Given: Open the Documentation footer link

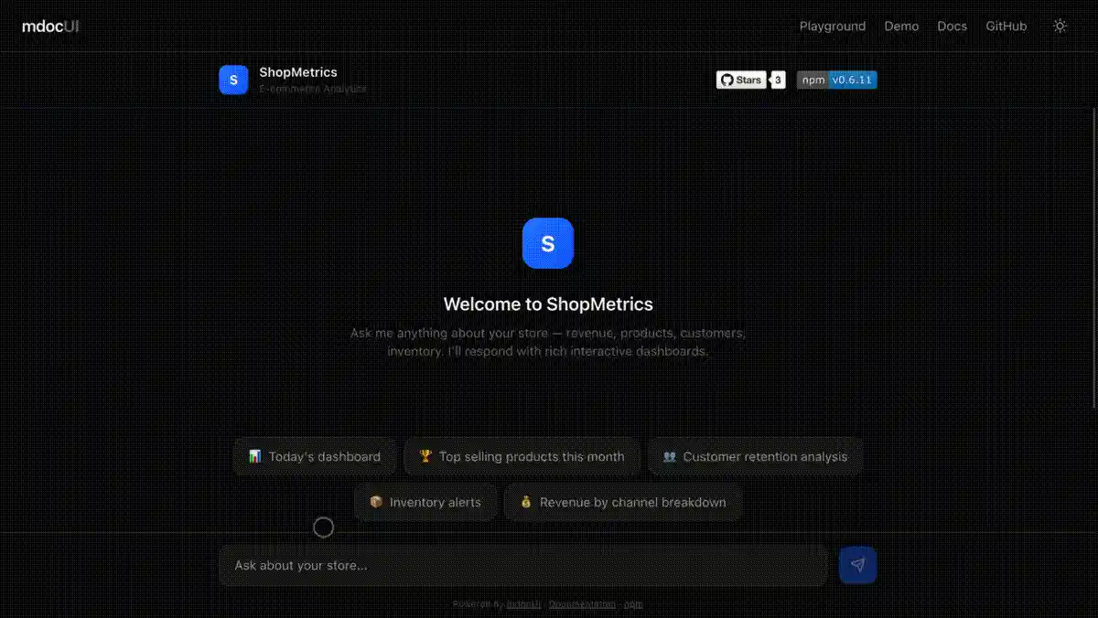Looking at the screenshot, I should 582,603.
